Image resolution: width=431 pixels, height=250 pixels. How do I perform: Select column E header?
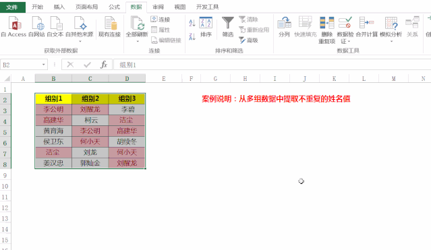coord(163,79)
